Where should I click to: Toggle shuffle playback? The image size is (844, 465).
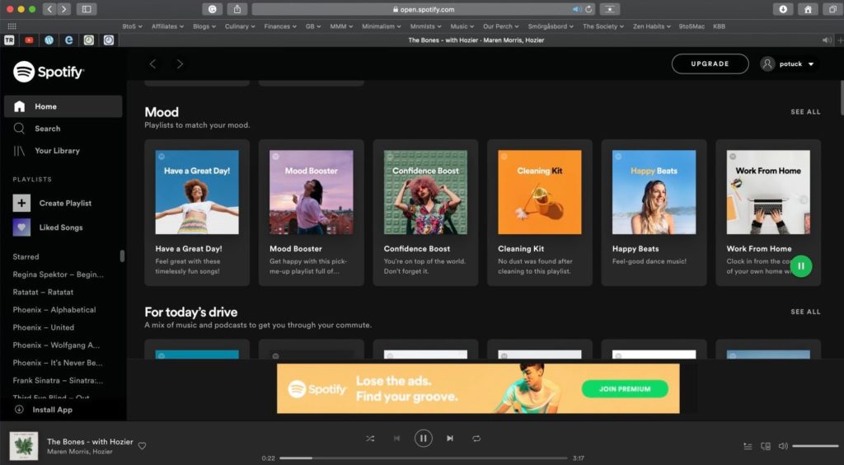[370, 439]
